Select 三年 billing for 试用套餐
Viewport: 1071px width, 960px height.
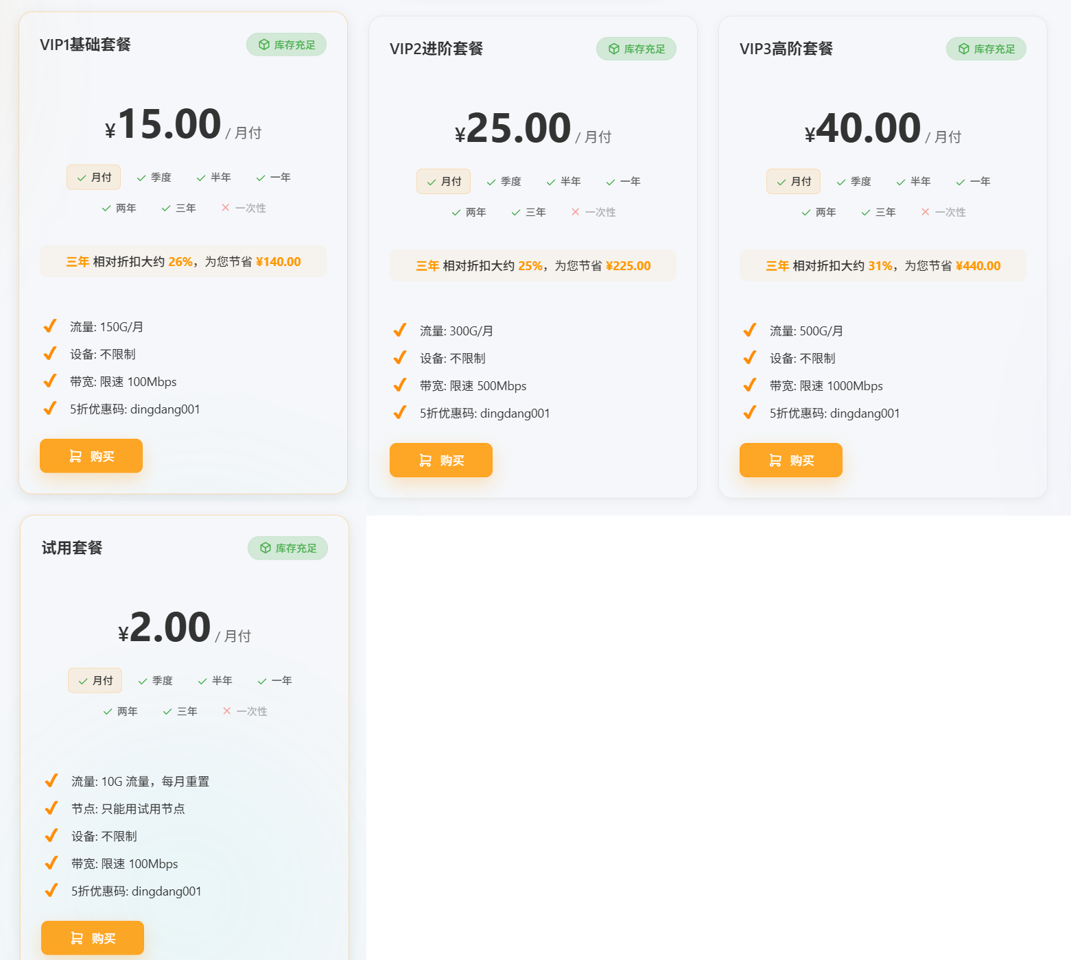click(180, 712)
